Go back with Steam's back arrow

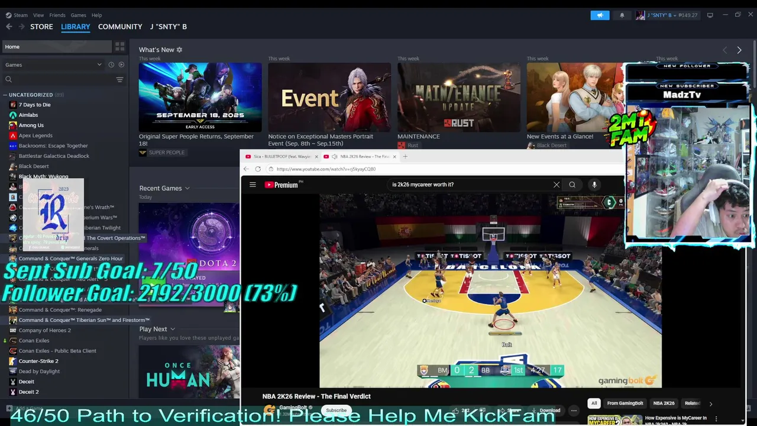pos(9,27)
